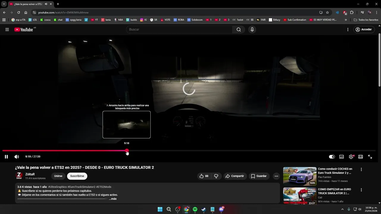Expand the description with ...más
This screenshot has width=381, height=214.
click(113, 199)
